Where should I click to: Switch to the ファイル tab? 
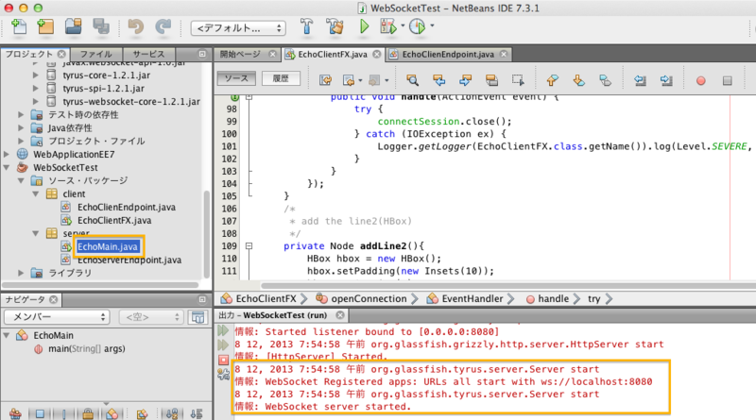pyautogui.click(x=96, y=54)
